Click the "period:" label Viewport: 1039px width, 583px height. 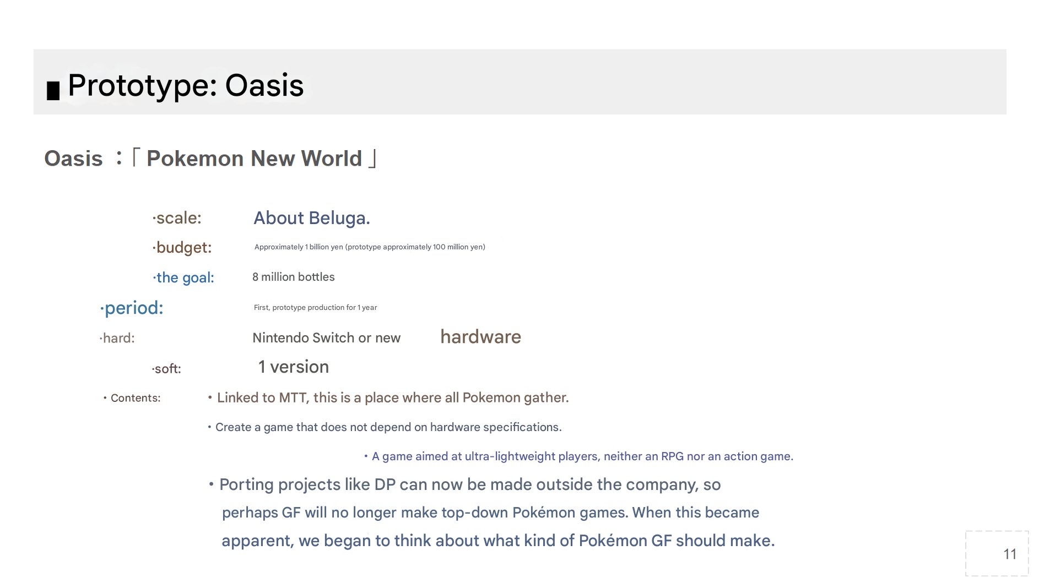(132, 308)
